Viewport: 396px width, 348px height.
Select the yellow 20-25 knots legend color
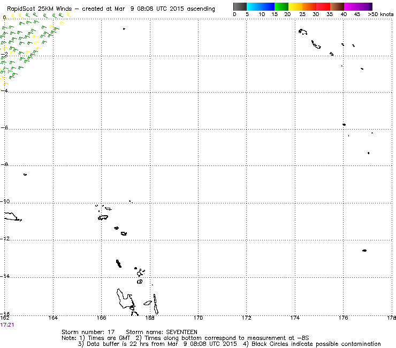click(295, 6)
